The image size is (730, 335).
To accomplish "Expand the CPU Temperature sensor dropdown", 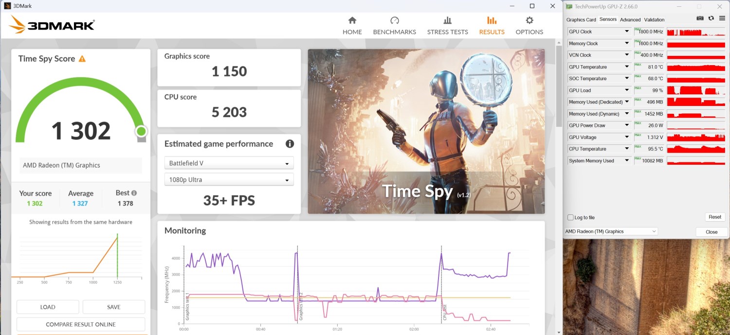I will tap(627, 149).
